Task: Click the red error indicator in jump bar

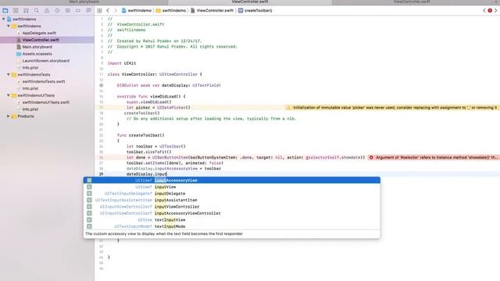Action: pyautogui.click(x=490, y=10)
